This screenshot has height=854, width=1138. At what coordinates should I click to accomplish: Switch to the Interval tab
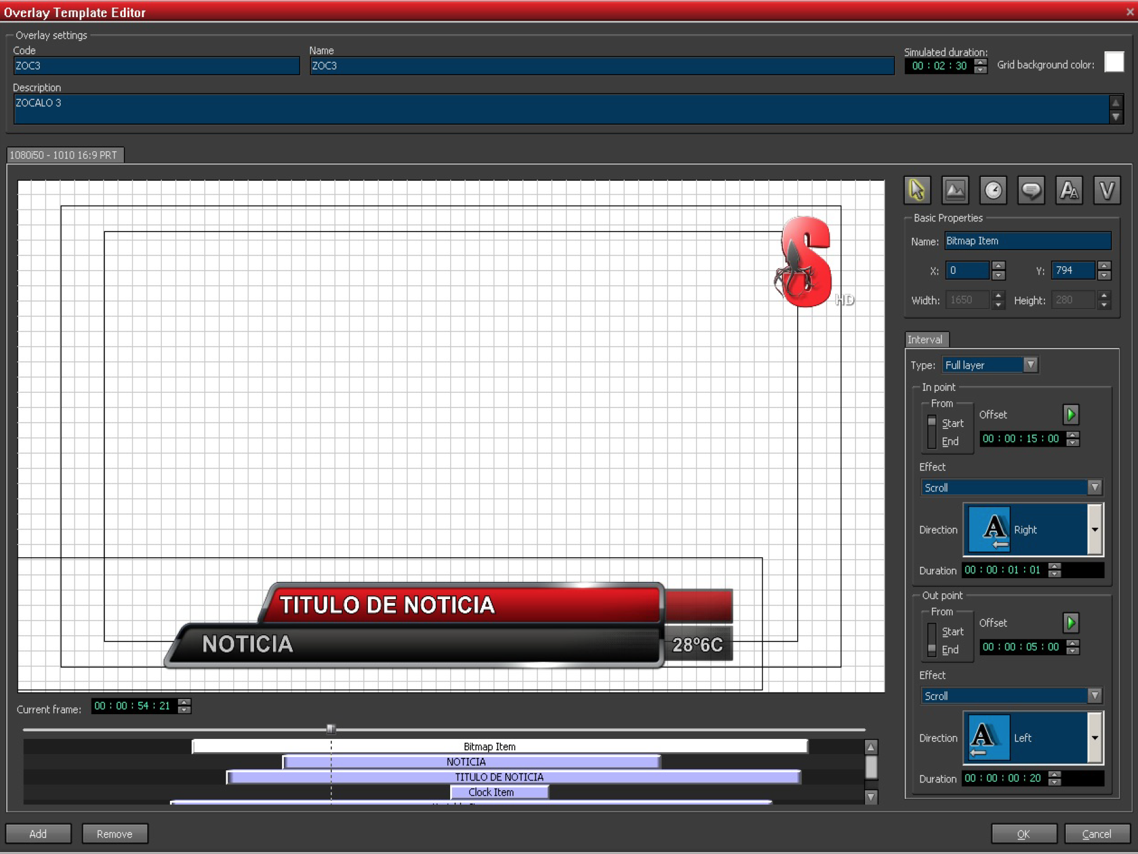(926, 340)
